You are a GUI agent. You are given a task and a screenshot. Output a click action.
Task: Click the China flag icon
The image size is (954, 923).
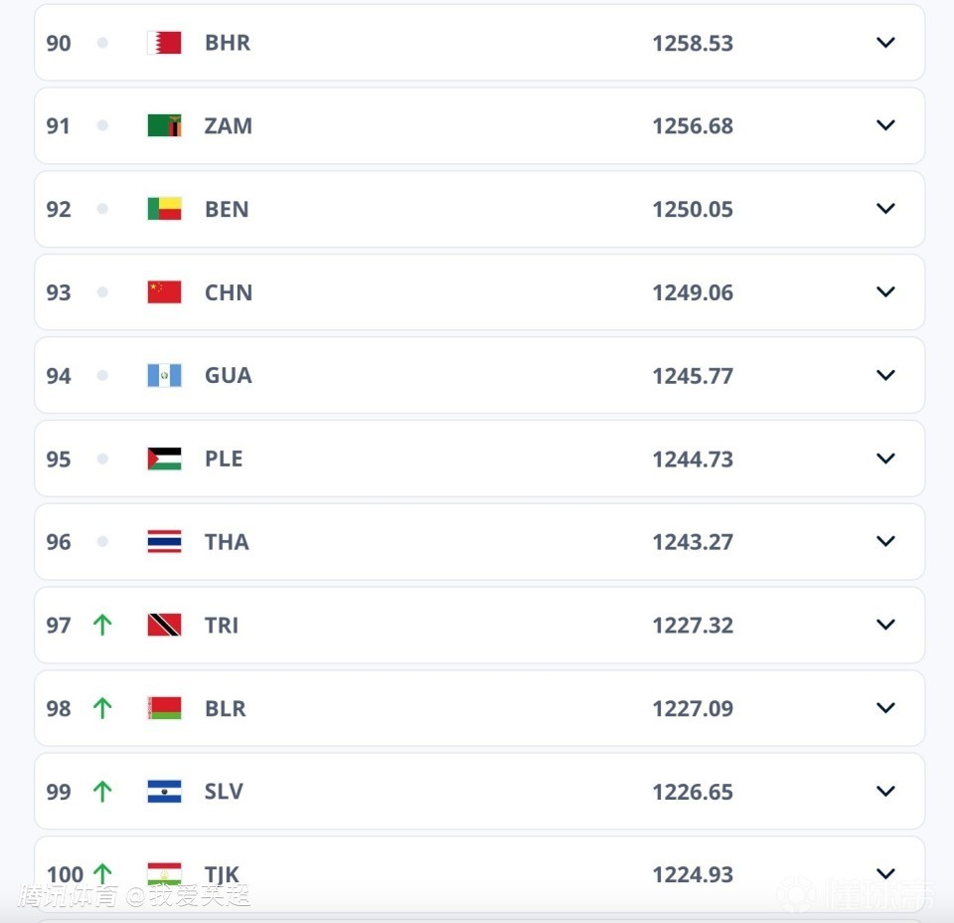[164, 292]
